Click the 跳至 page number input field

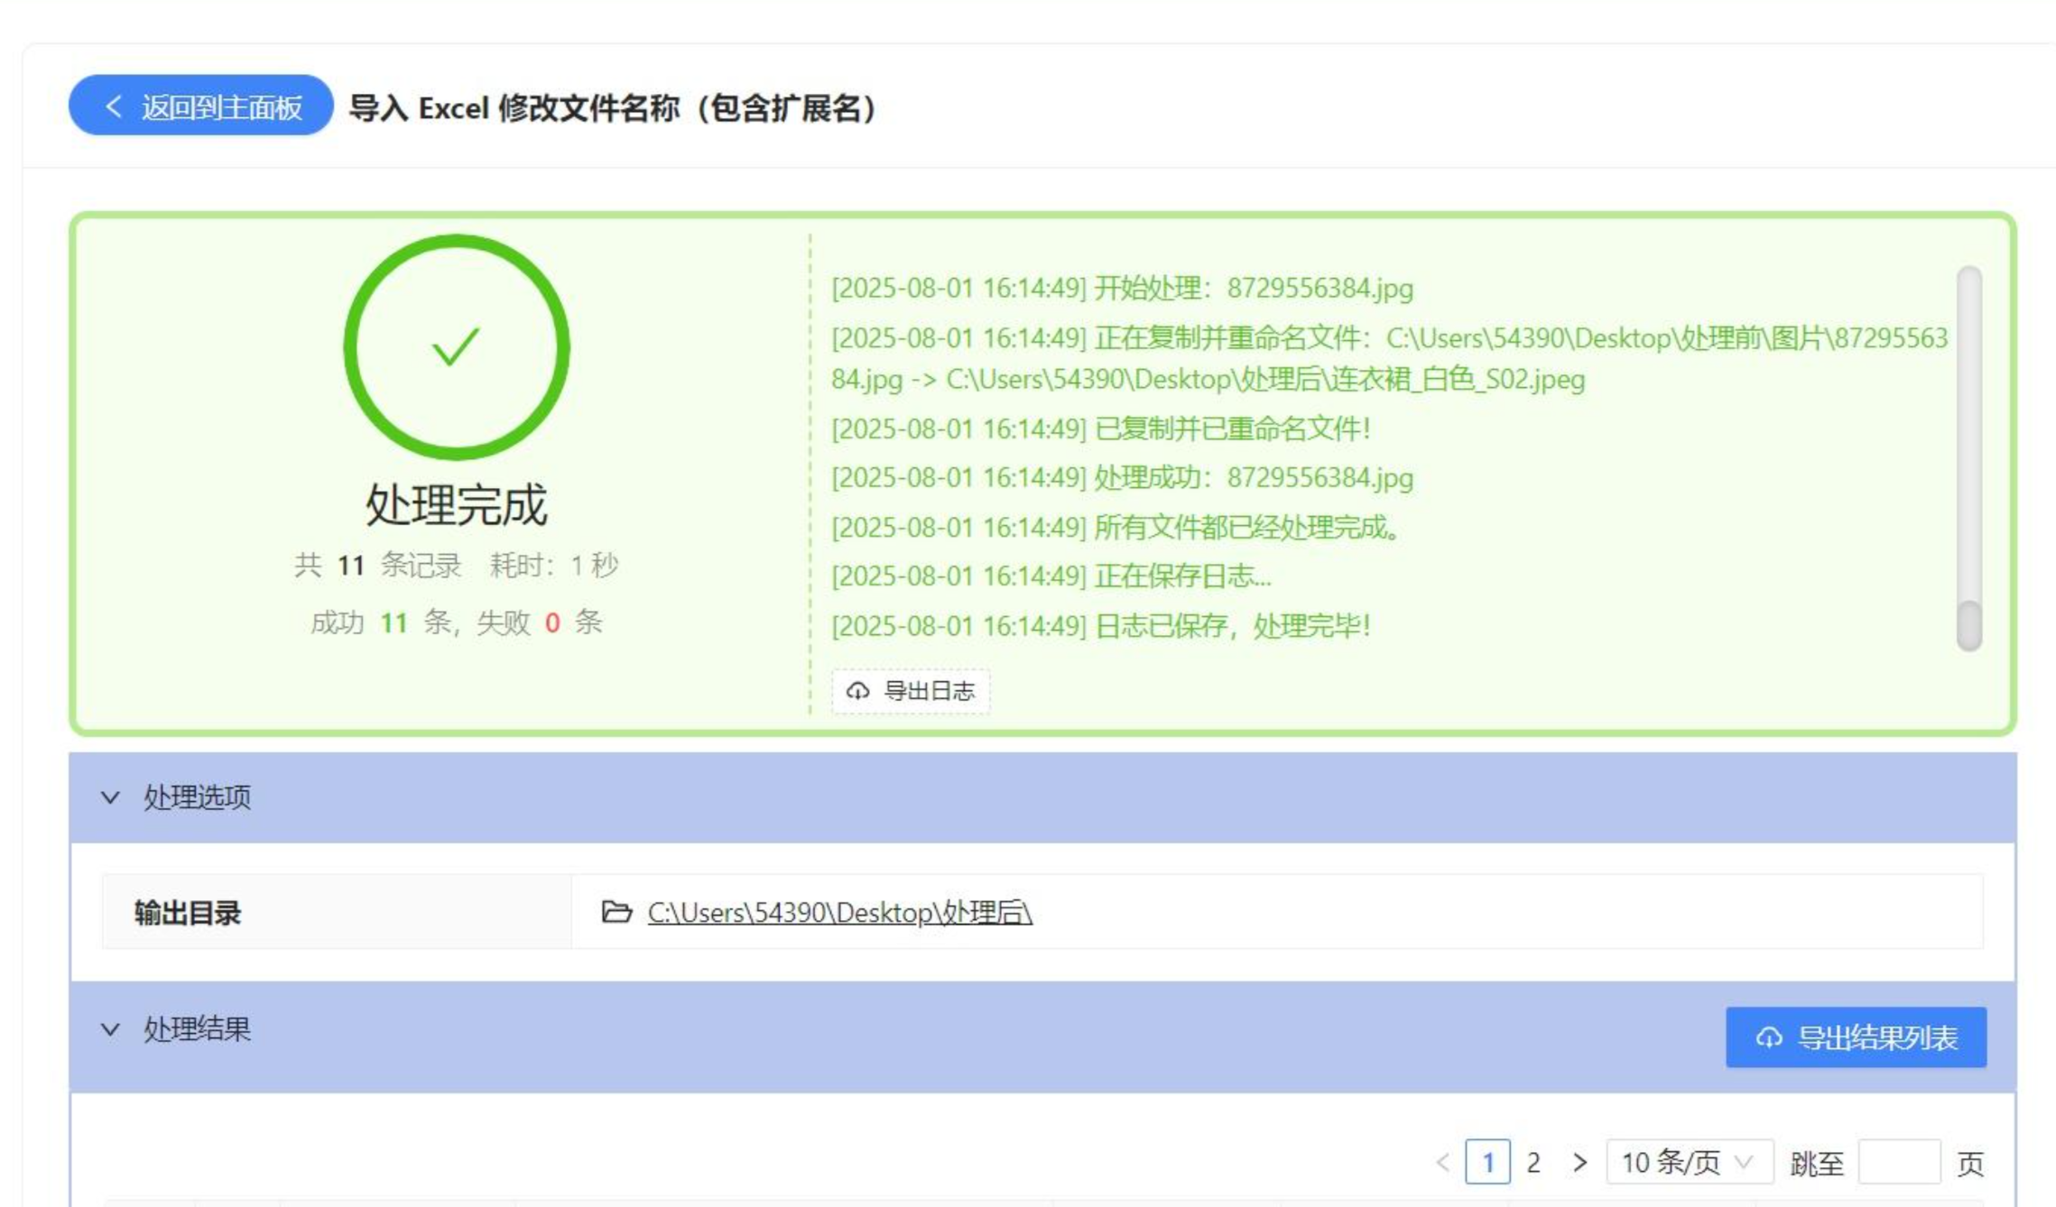pos(1898,1162)
